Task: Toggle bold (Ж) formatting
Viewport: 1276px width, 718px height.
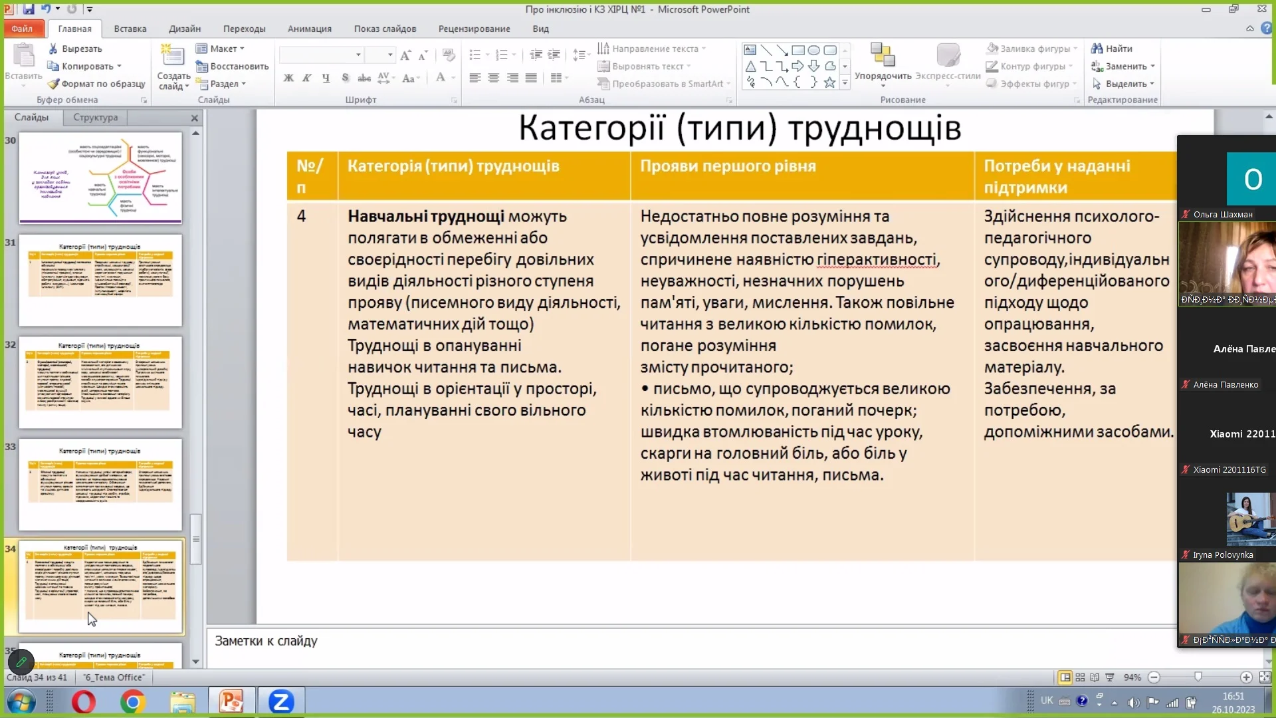Action: pyautogui.click(x=288, y=78)
